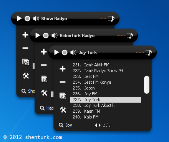This screenshot has width=169, height=142.
Task: Click the Show Radyo station title
Action: (54, 19)
